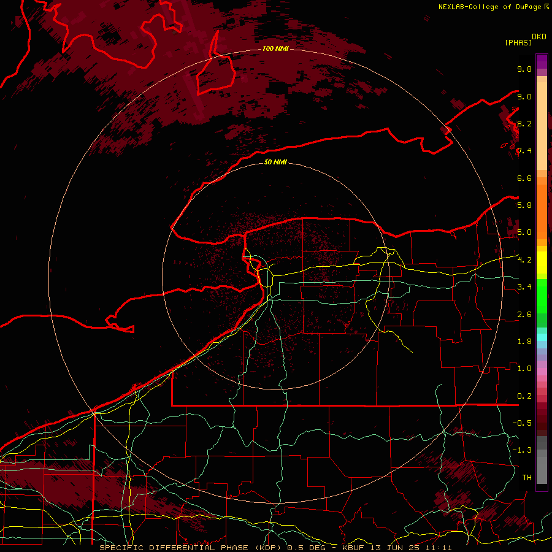Click the [PHAS] unit label

point(518,42)
